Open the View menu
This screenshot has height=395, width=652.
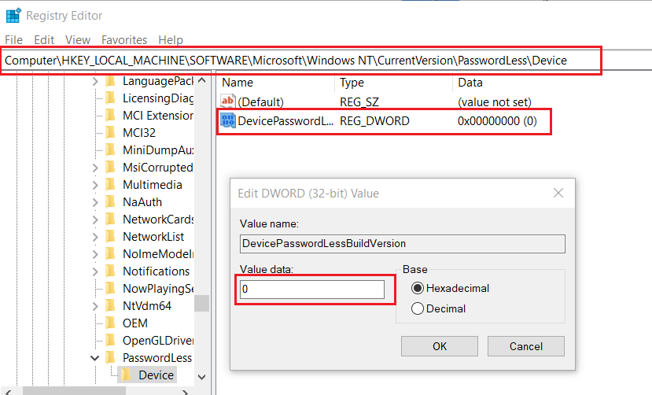(78, 40)
